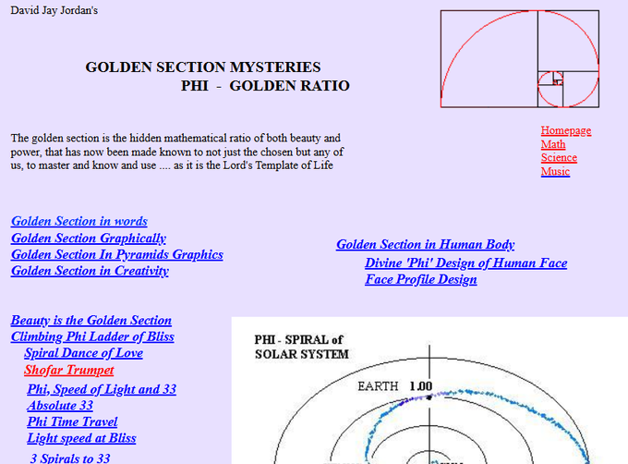Image resolution: width=628 pixels, height=464 pixels.
Task: Open the Absolute 33 link
Action: pos(60,406)
